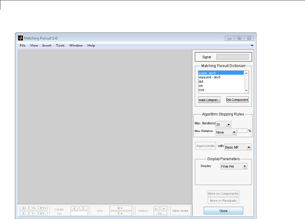Click the dock arrow icon in menu bar
The image size is (305, 219).
(x=252, y=45)
